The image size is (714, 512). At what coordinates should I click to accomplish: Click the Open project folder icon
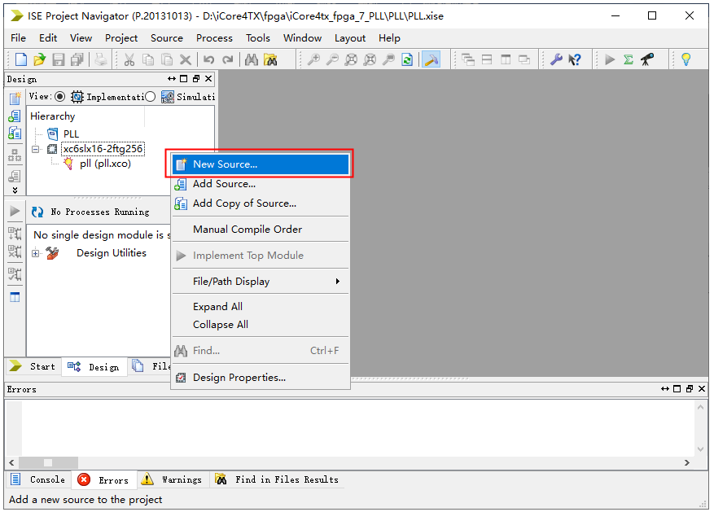(39, 59)
